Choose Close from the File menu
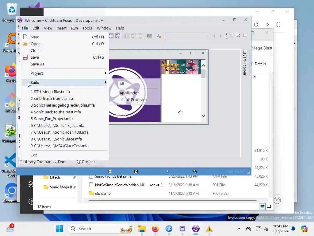314x236 pixels. [65, 51]
